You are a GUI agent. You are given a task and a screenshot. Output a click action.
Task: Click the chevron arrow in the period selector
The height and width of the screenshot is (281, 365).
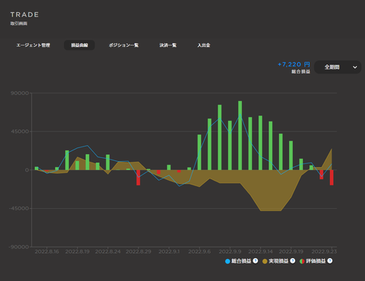(x=355, y=67)
